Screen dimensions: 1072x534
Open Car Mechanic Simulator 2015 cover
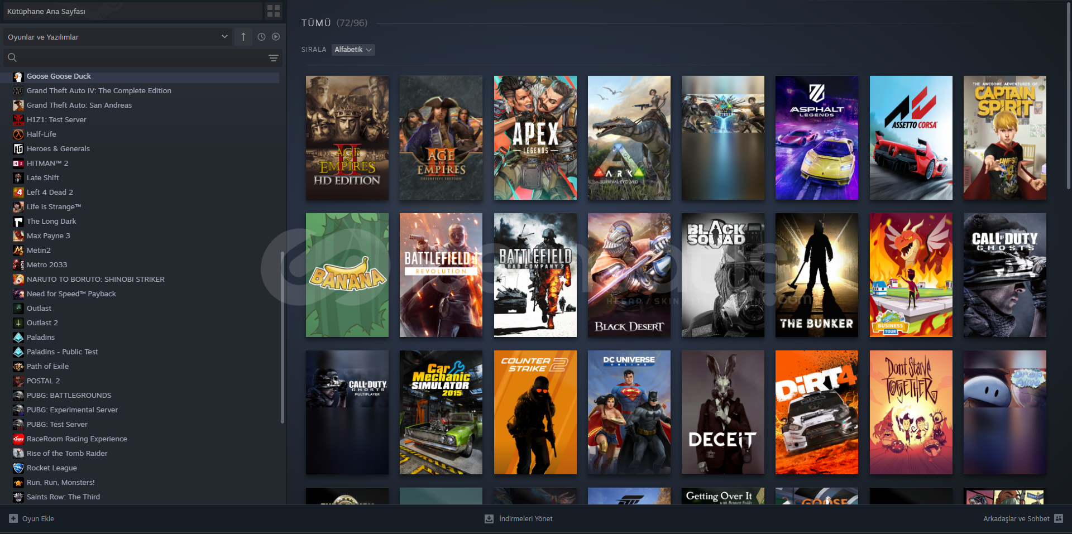[x=441, y=412]
